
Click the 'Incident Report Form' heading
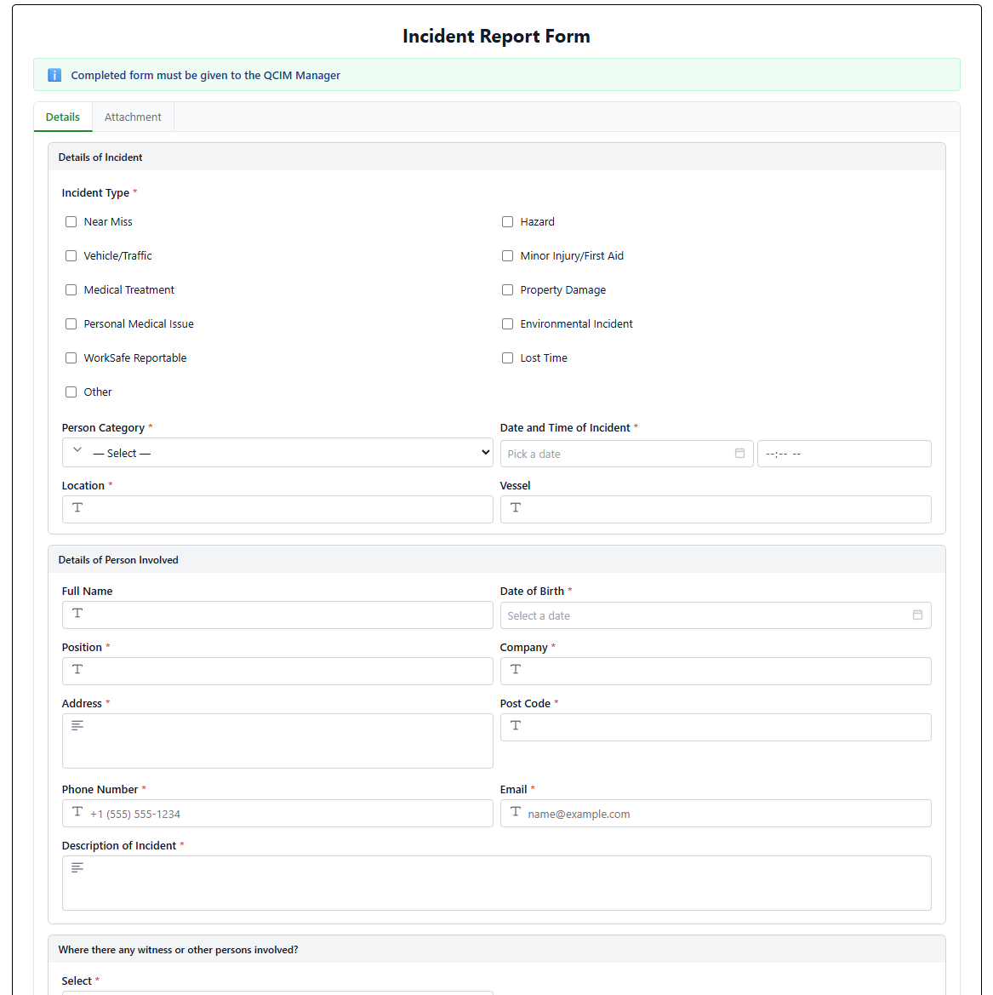tap(497, 36)
